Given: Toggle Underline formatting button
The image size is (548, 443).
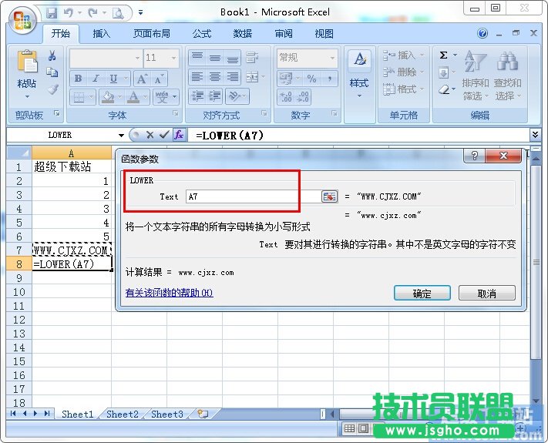Looking at the screenshot, I should [x=114, y=79].
